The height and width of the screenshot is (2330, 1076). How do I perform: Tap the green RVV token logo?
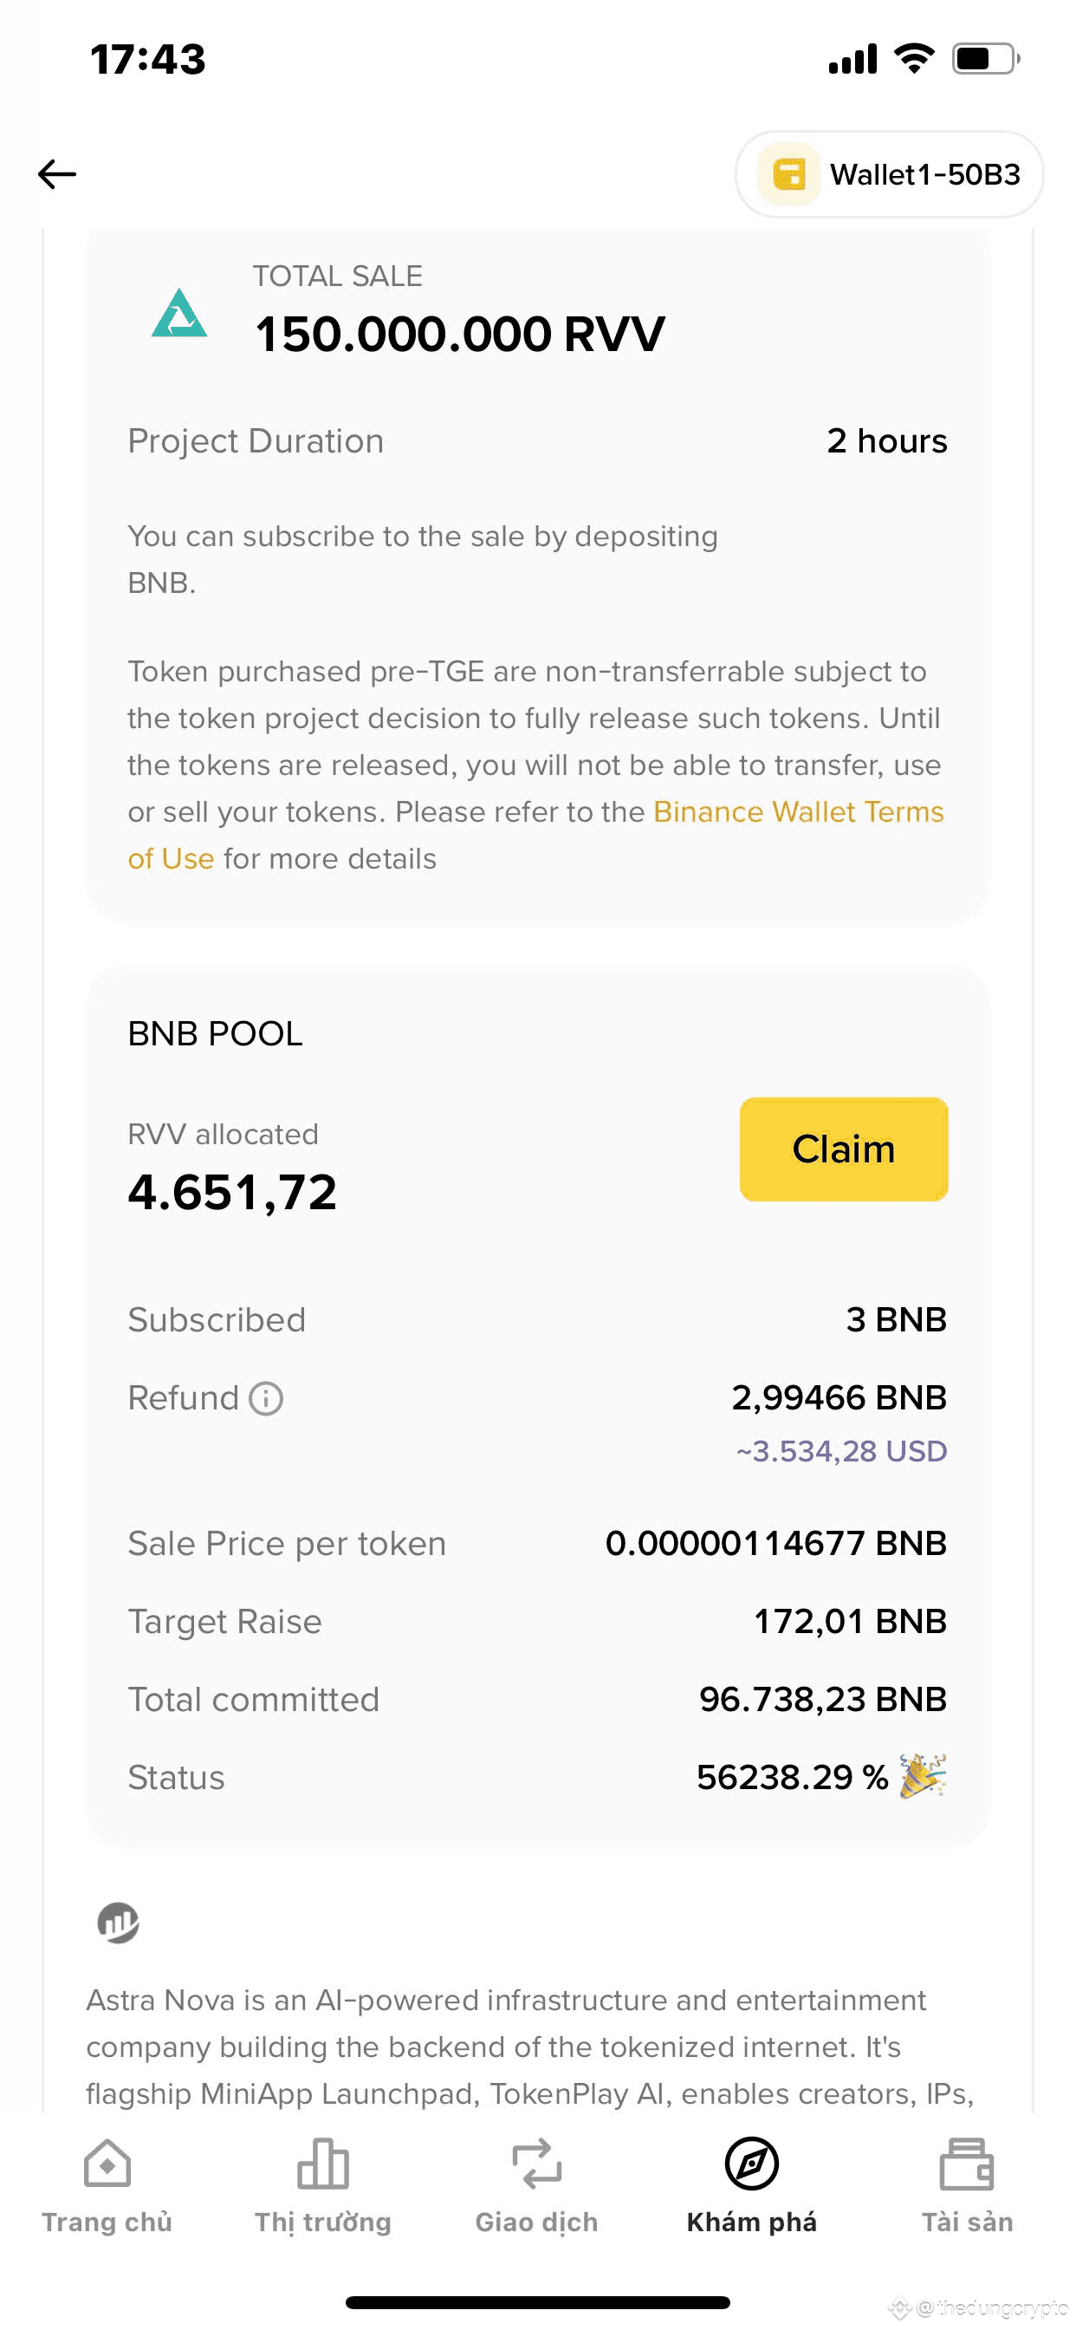pos(179,314)
